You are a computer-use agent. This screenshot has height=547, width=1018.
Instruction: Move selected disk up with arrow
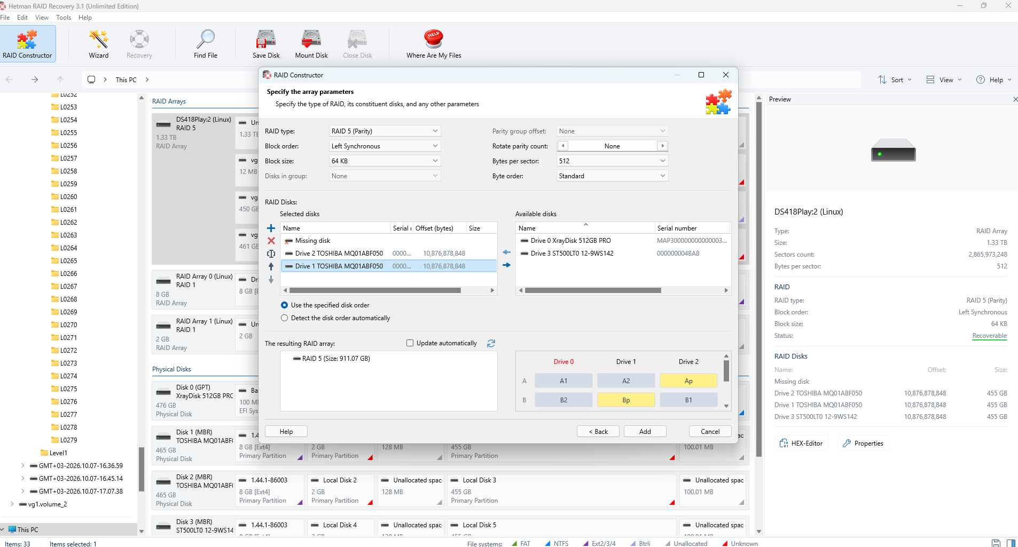[271, 266]
